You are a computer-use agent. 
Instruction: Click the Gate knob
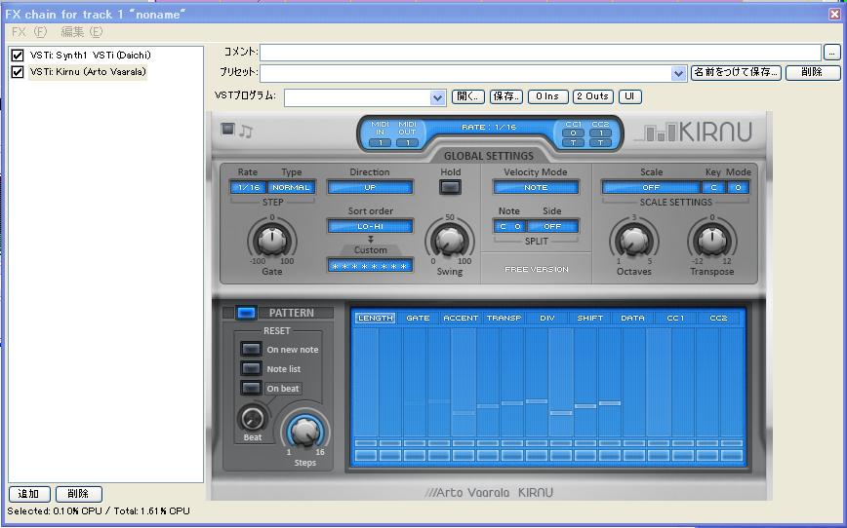click(272, 241)
